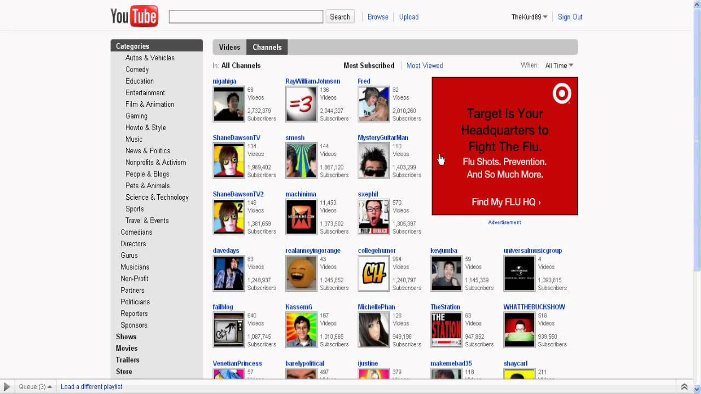Click the shaycarl channel link
The height and width of the screenshot is (394, 701).
[x=515, y=363]
